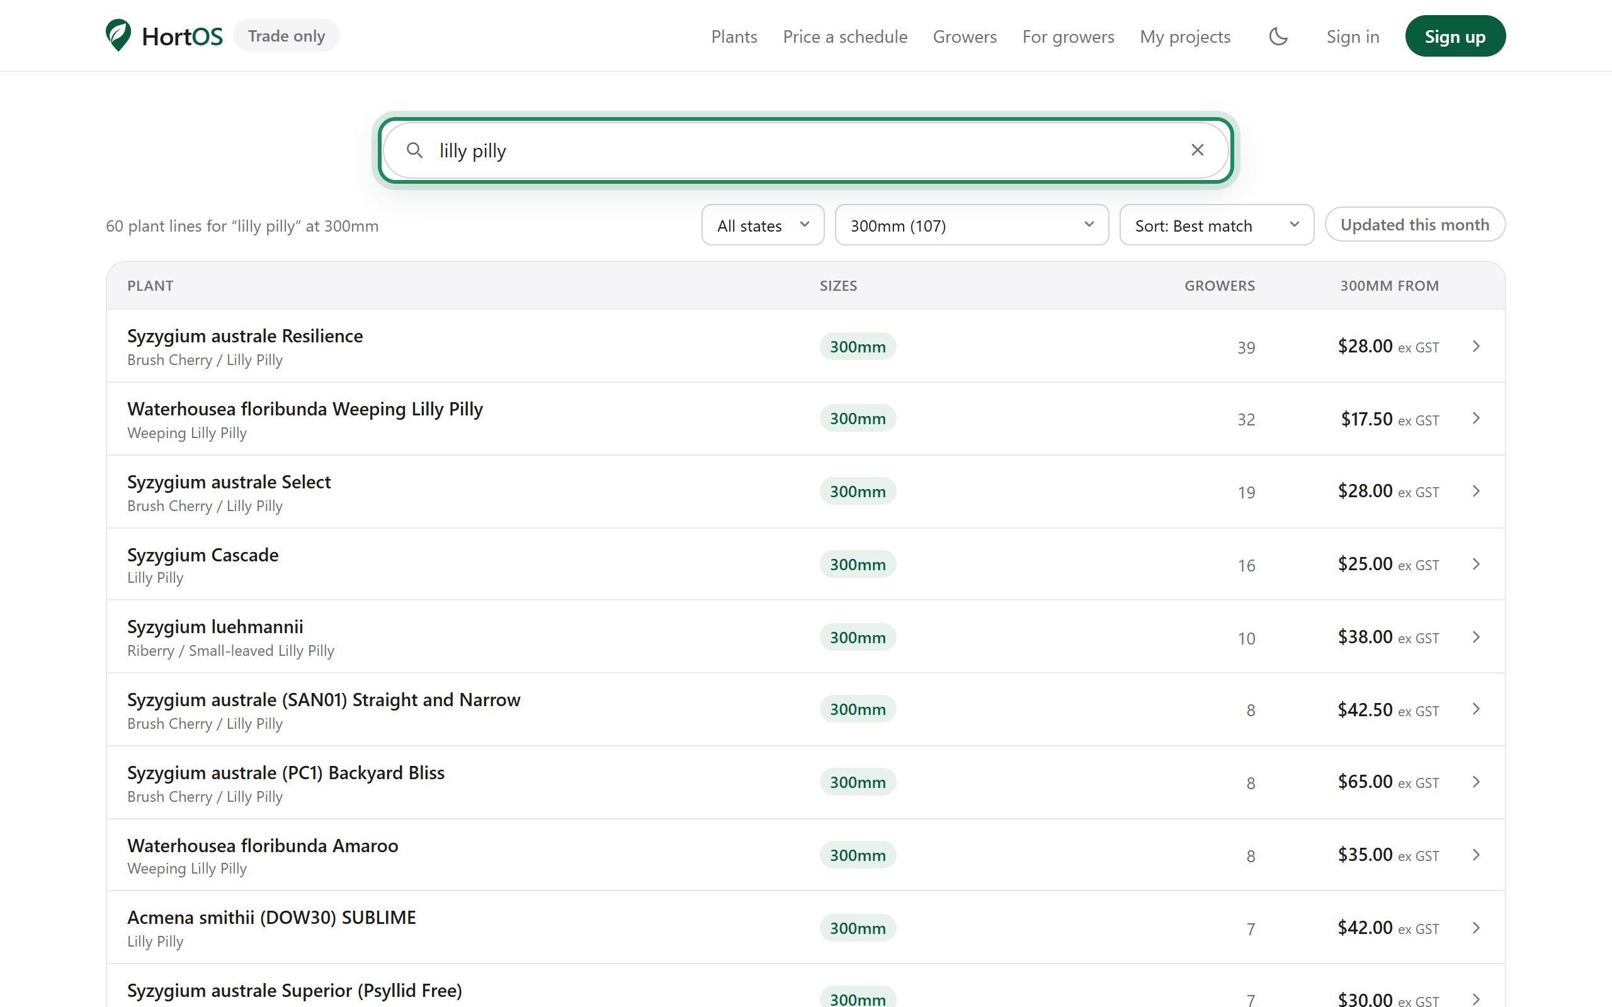Go to the Plants nav item
This screenshot has height=1007, width=1612.
734,37
